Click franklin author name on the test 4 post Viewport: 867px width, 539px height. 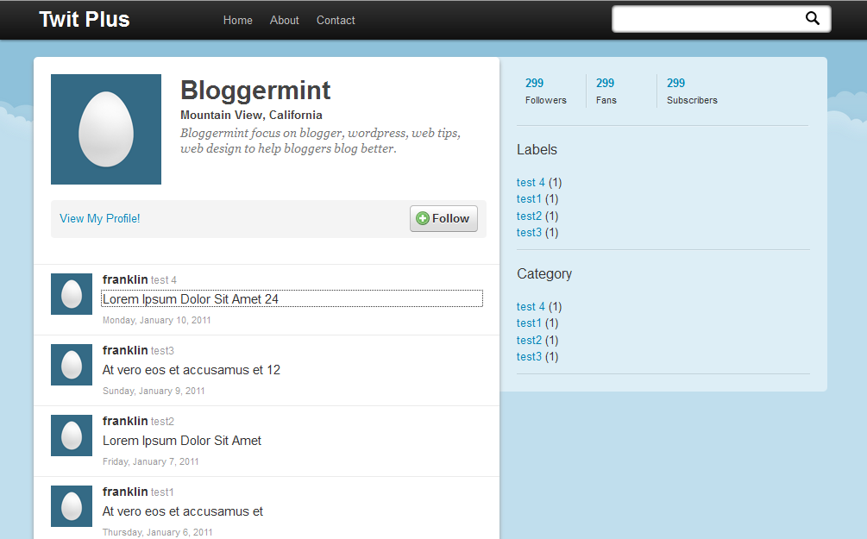click(x=125, y=279)
